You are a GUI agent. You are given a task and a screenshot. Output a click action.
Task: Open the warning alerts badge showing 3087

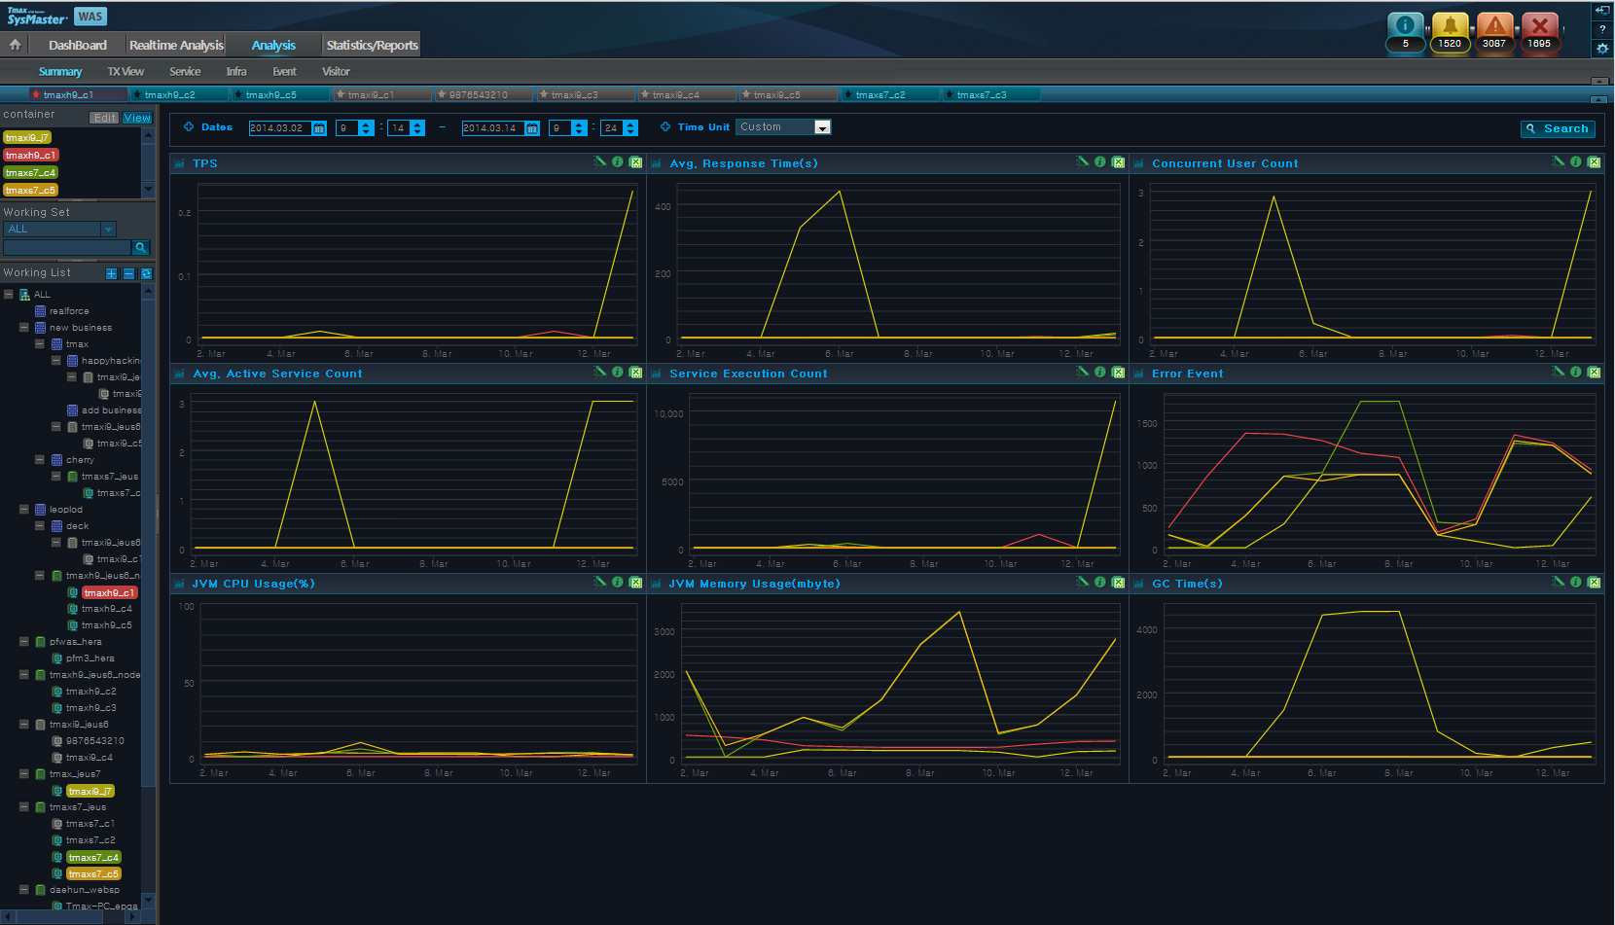pyautogui.click(x=1494, y=33)
